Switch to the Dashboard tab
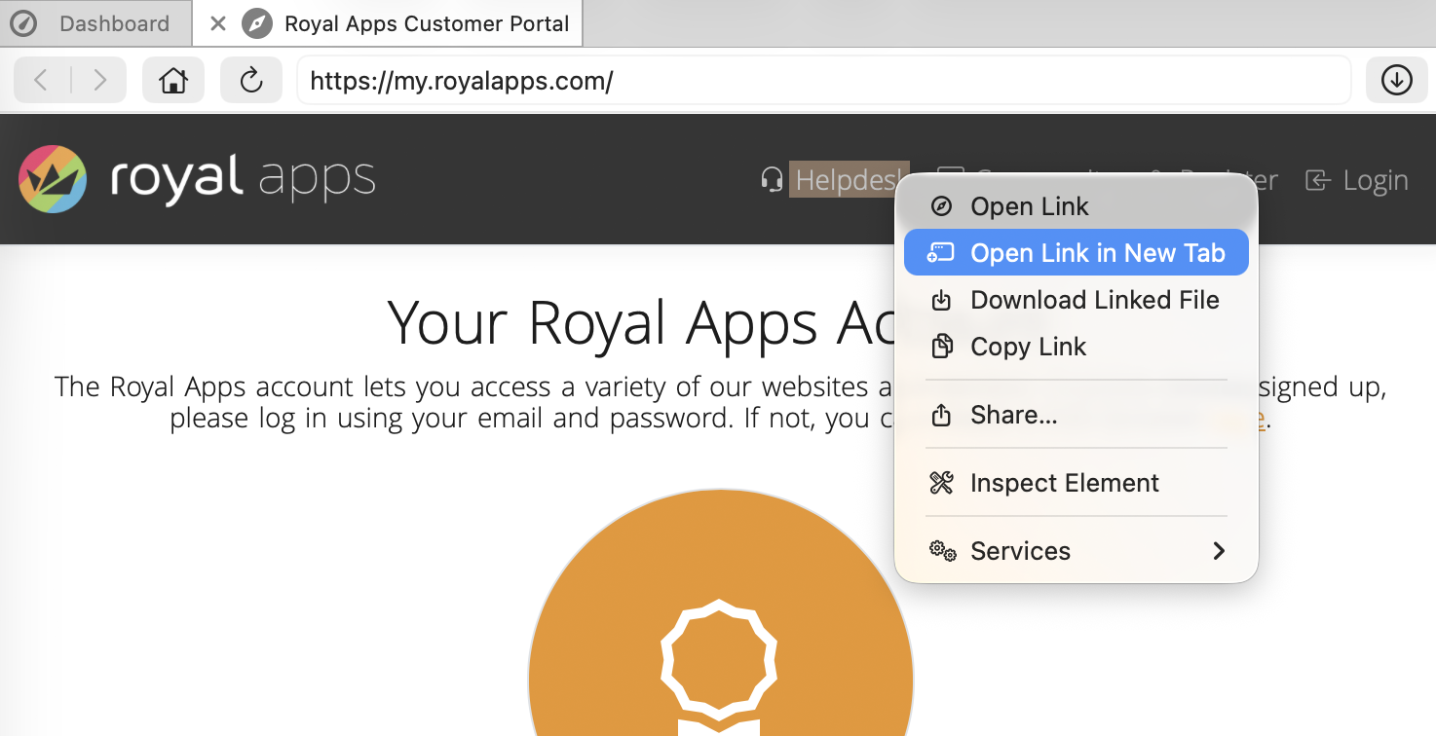 95,23
